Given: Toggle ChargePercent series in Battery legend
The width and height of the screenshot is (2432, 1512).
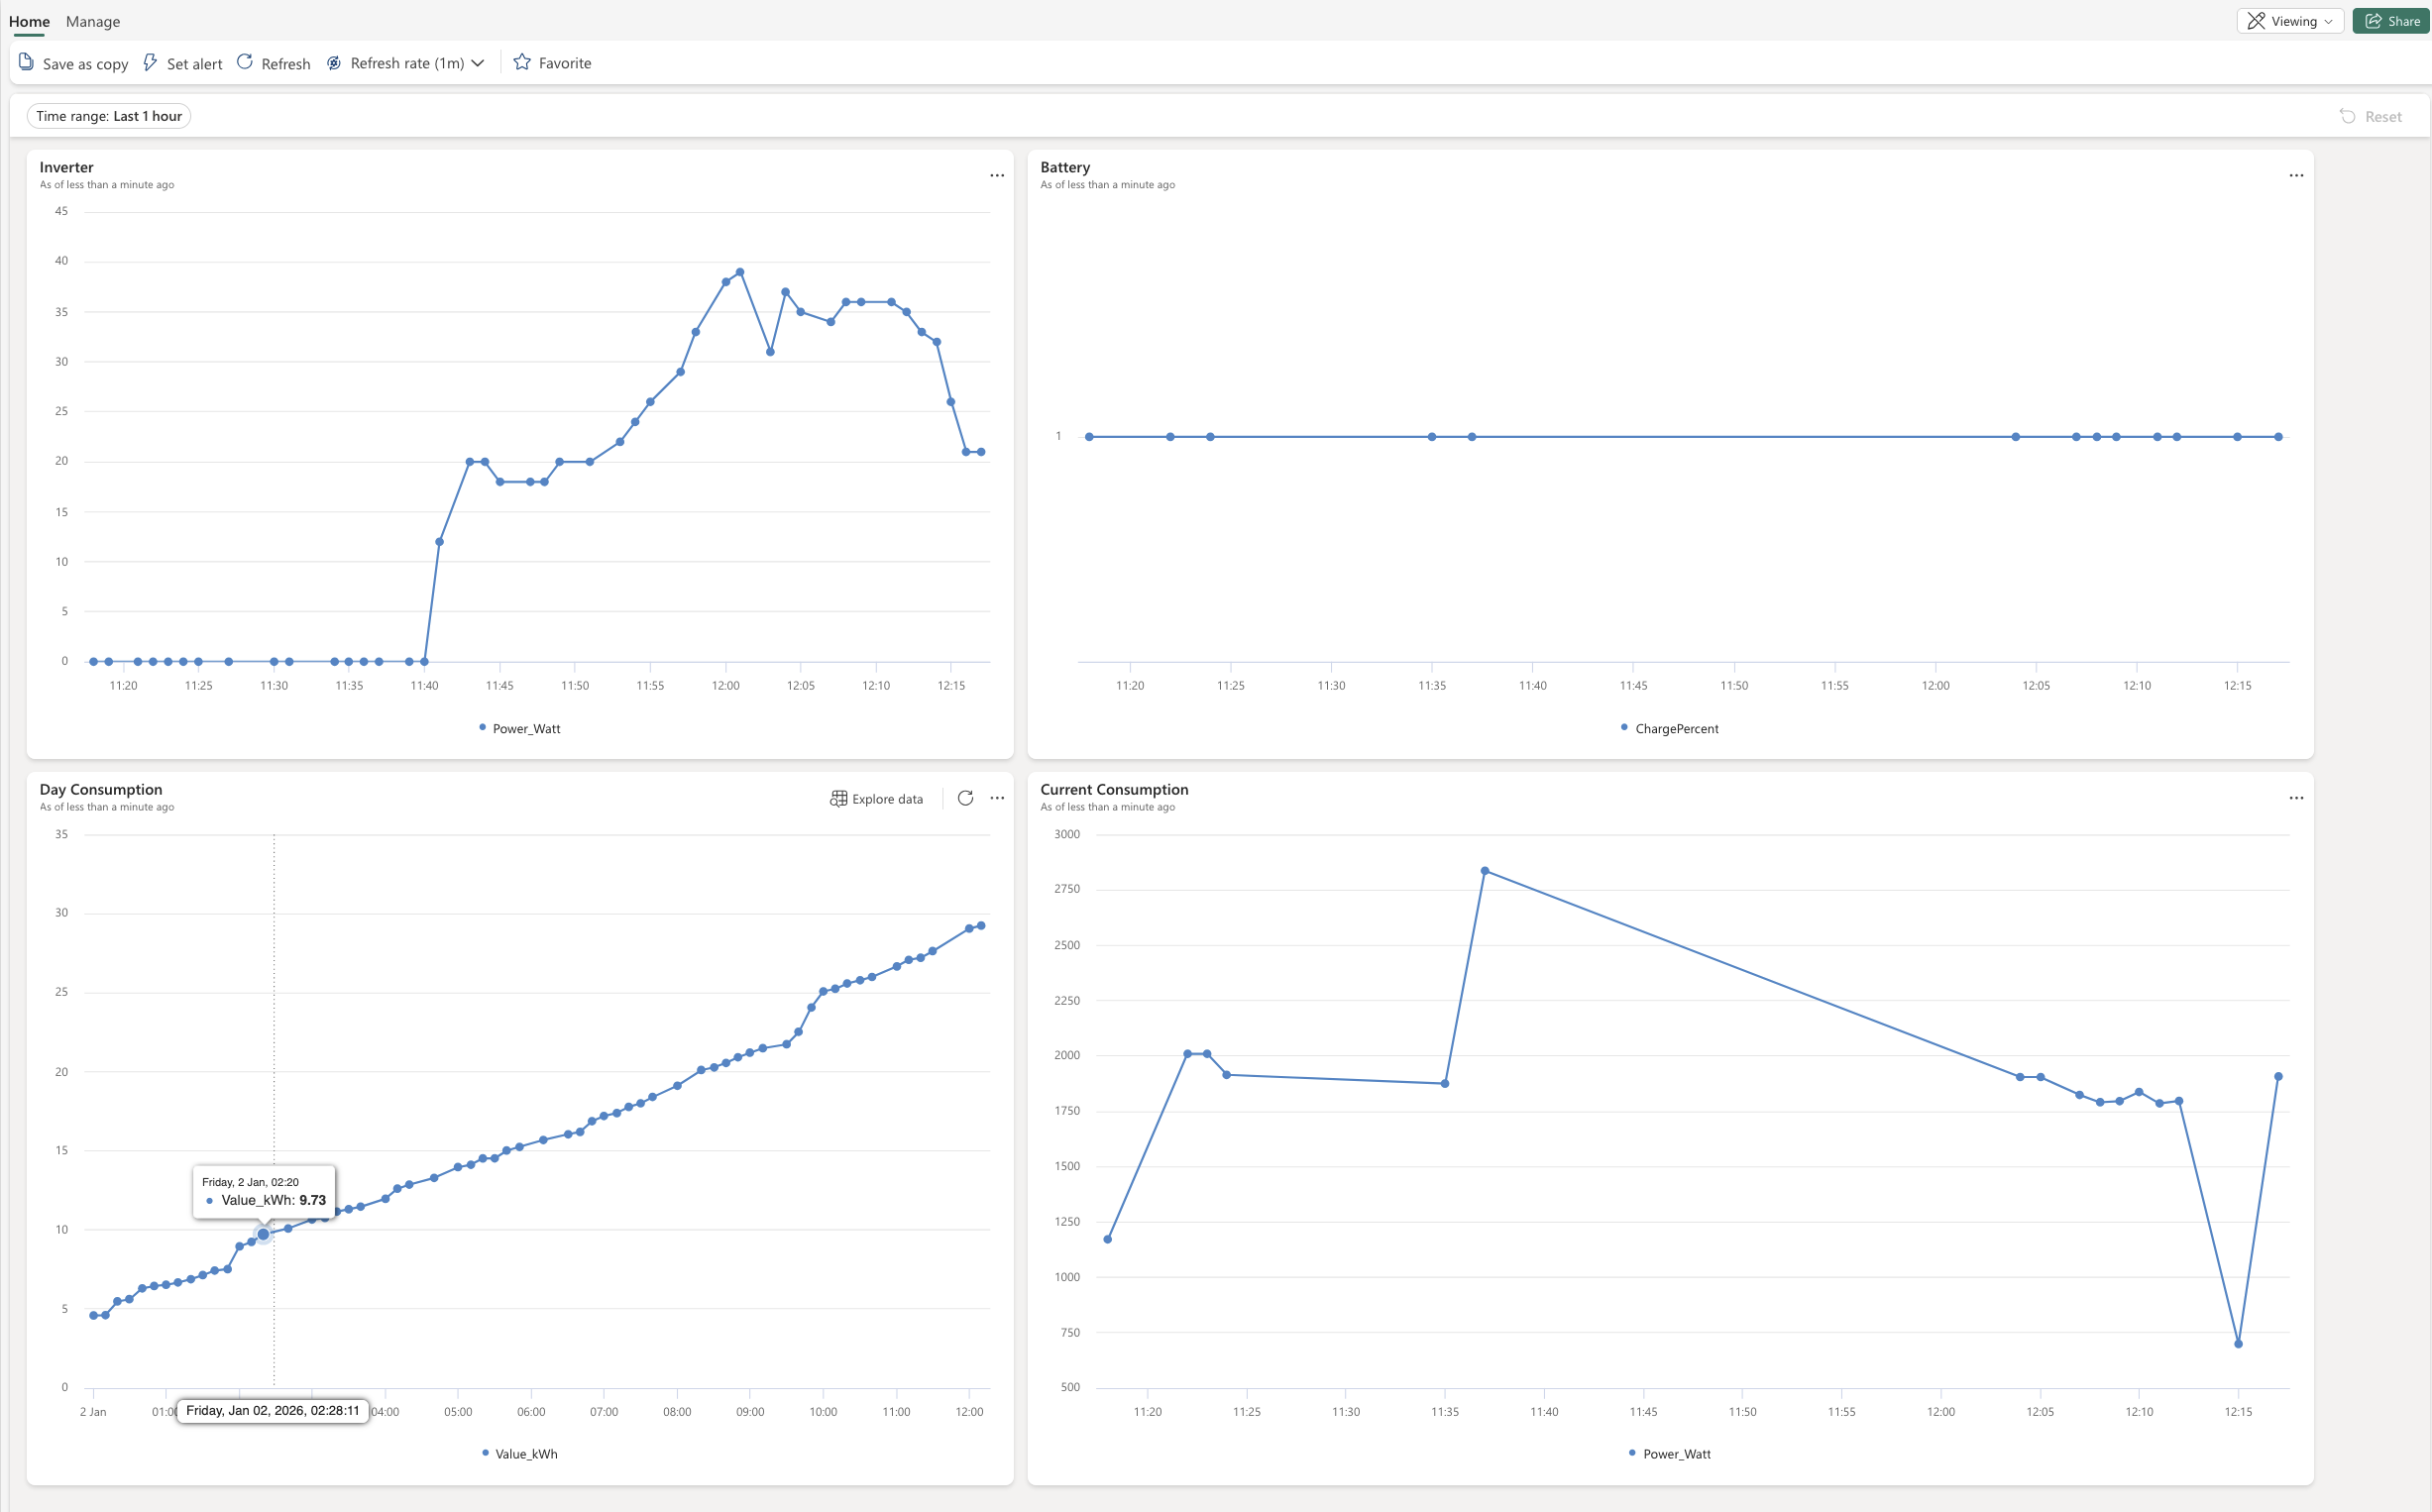Looking at the screenshot, I should pos(1670,728).
